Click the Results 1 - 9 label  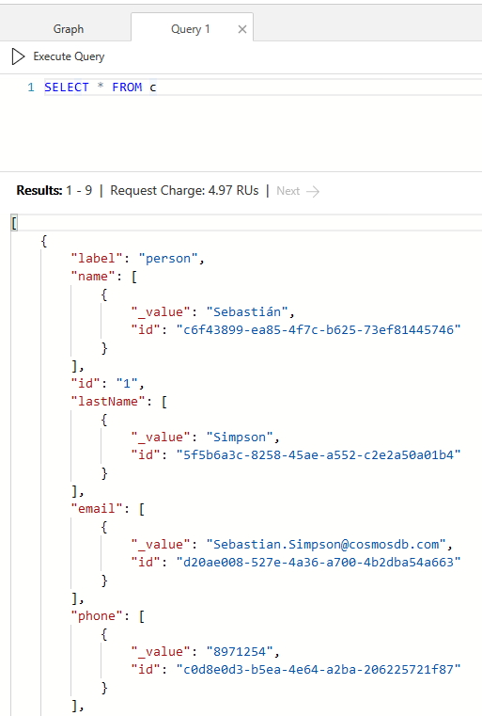point(54,190)
